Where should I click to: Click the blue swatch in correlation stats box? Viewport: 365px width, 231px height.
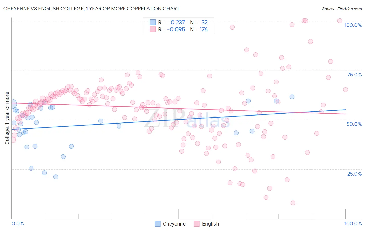point(153,22)
